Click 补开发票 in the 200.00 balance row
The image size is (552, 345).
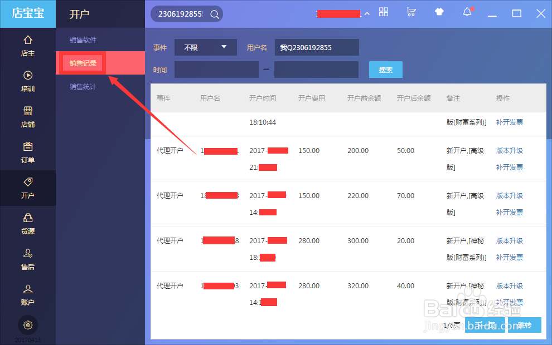(510, 167)
